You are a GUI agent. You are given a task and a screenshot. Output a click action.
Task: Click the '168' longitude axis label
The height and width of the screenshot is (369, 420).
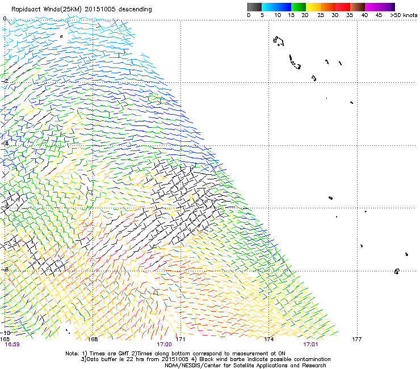tap(93, 339)
